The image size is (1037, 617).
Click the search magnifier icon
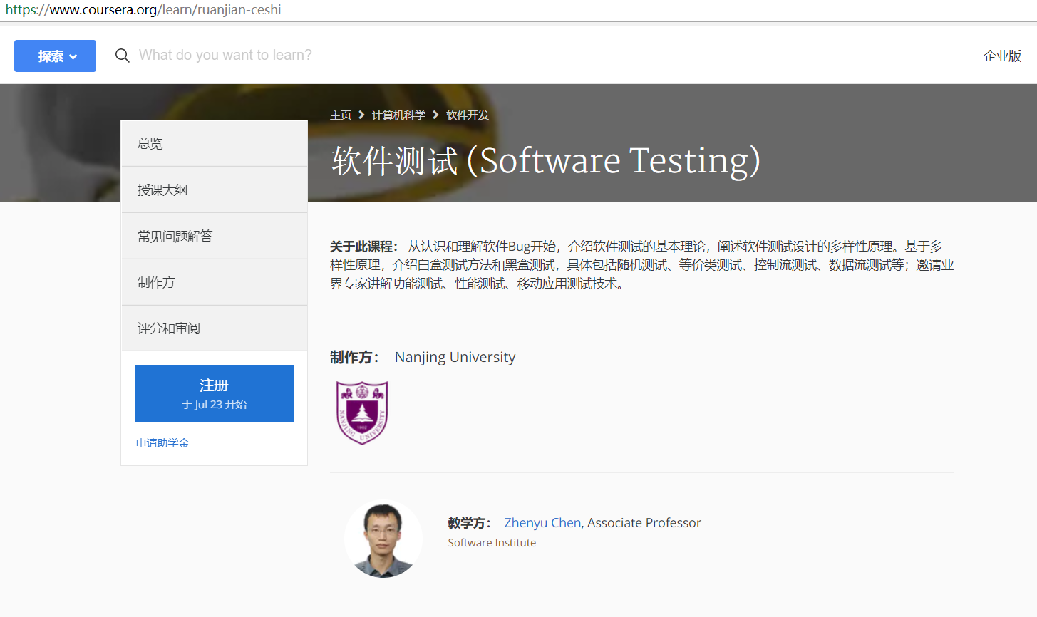[123, 56]
